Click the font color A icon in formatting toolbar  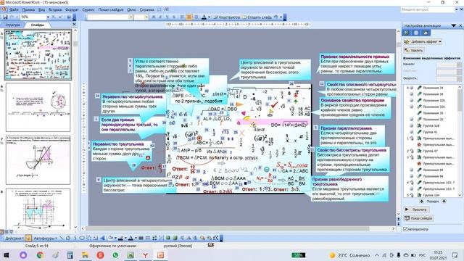click(204, 17)
